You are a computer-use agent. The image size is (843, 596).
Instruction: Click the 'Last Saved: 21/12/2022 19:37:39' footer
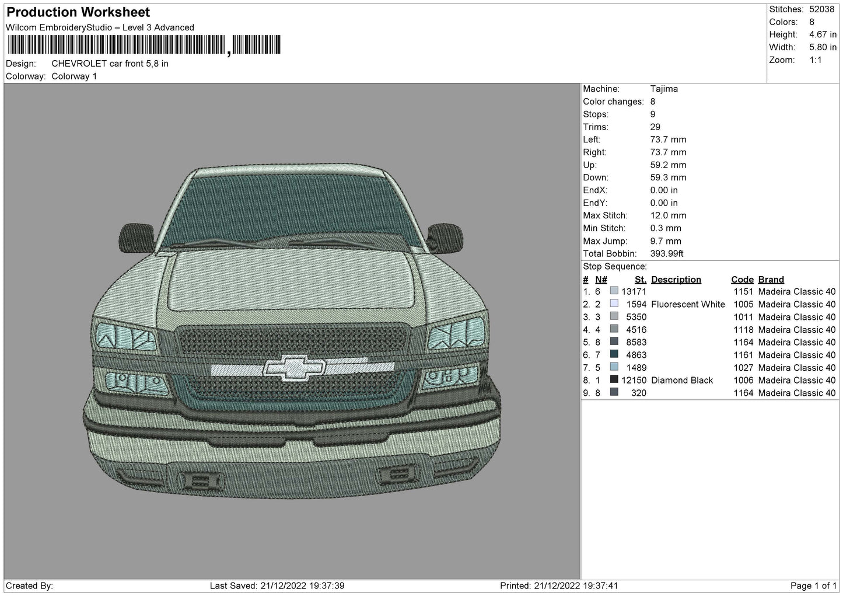(278, 586)
